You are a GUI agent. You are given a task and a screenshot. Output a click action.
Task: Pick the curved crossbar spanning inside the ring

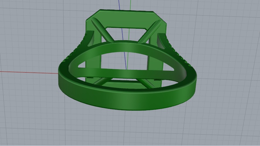click(126, 73)
